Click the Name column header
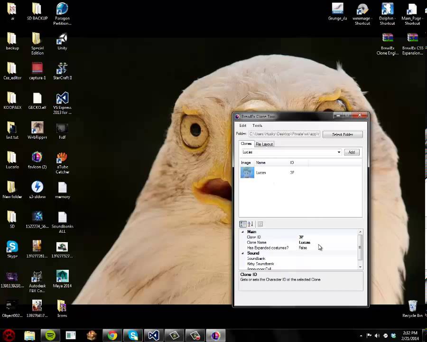The height and width of the screenshot is (342, 427). pyautogui.click(x=271, y=162)
